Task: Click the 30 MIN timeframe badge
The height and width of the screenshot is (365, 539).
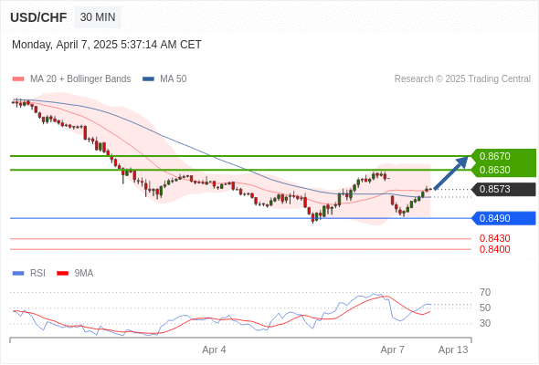Action: [98, 17]
